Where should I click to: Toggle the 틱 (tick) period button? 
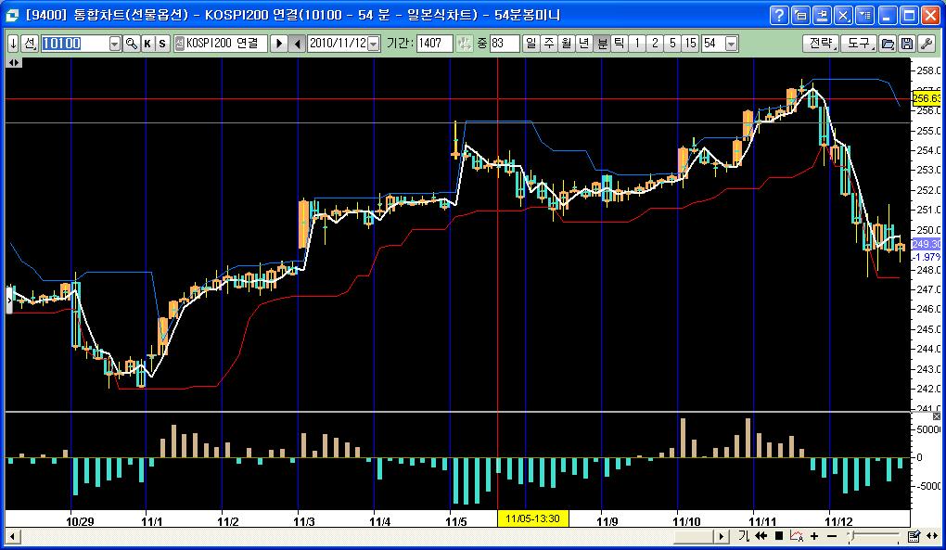(x=619, y=44)
